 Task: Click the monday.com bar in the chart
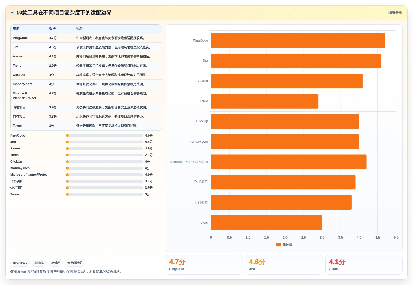pos(285,142)
